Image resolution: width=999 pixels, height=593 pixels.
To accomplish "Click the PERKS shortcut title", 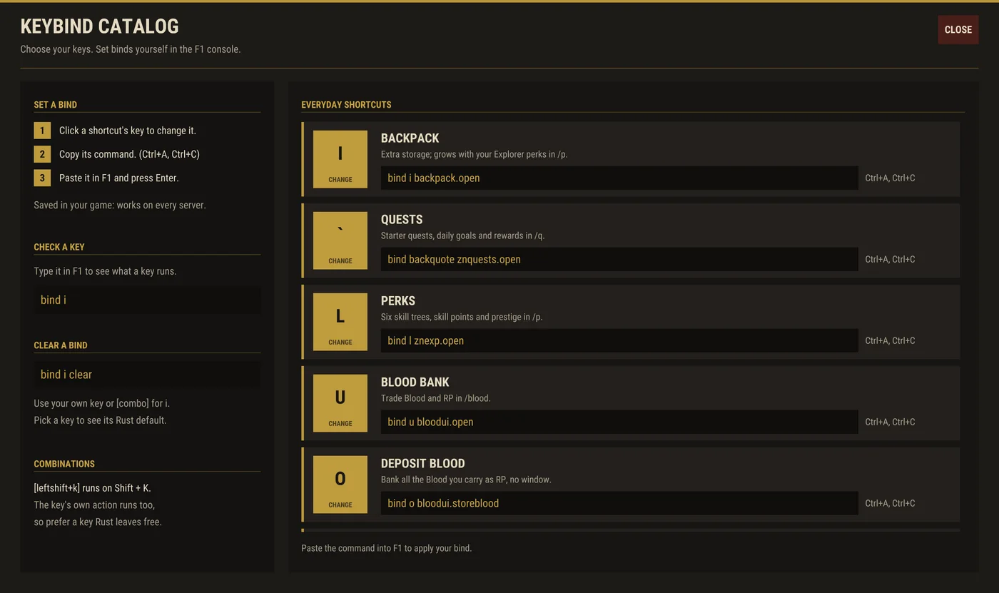I will (x=398, y=301).
